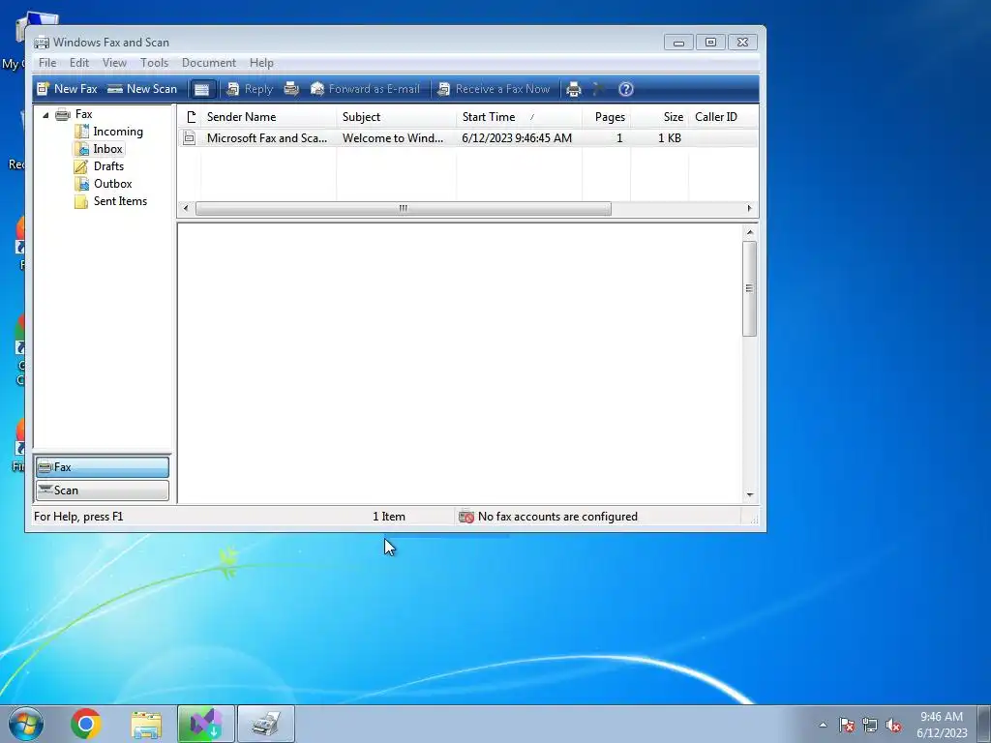Screen dimensions: 991x743
Task: Switch to the Fax view button
Action: click(103, 467)
